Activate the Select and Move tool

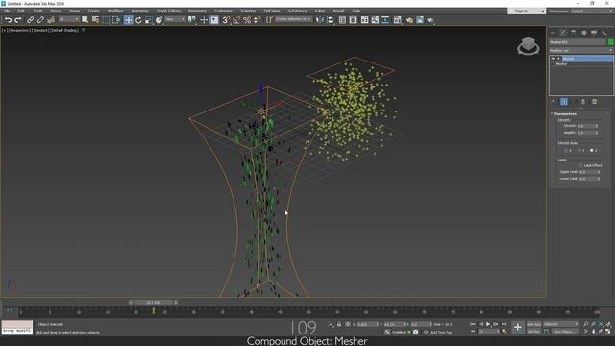(x=128, y=19)
